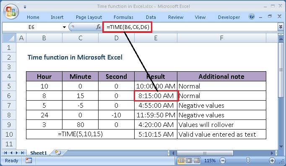Select the cell showing 11:59:50 PM

(156, 115)
